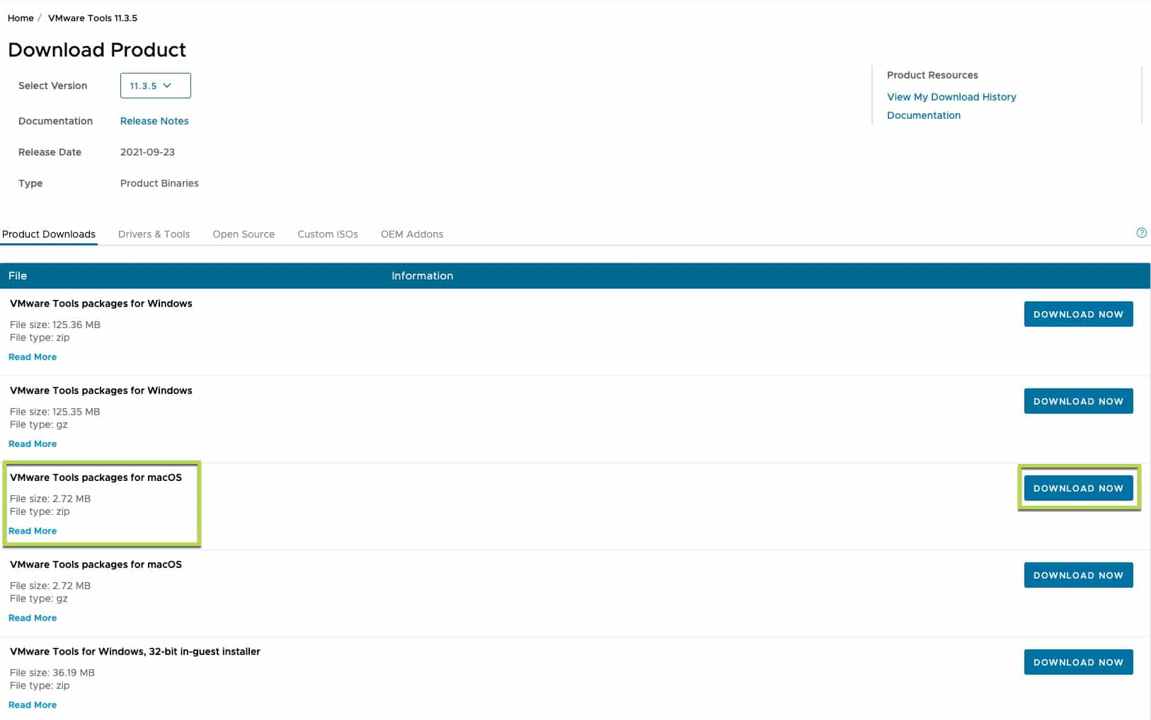
Task: Click the Product Resources heading
Action: [932, 75]
